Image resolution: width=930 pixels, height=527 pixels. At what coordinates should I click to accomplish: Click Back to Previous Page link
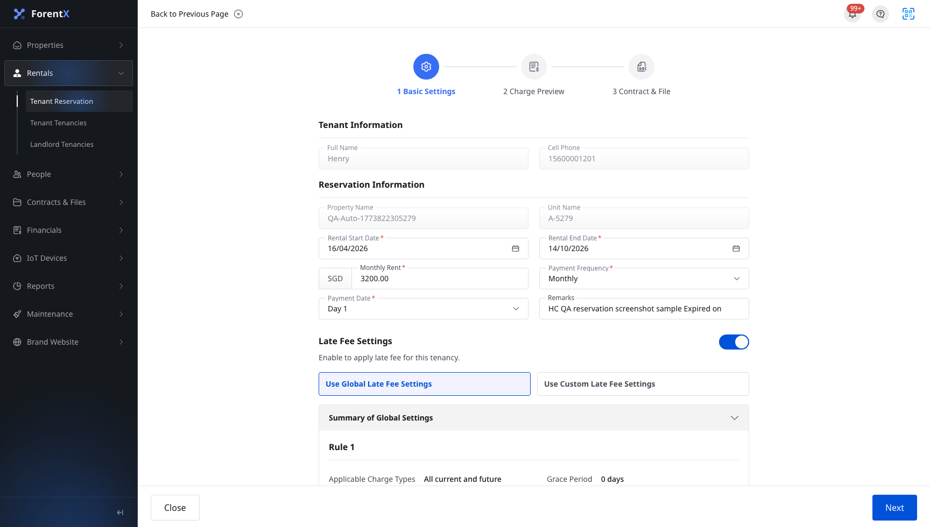pos(189,14)
